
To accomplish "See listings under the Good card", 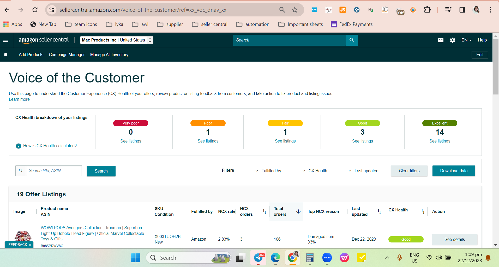I will click(362, 141).
